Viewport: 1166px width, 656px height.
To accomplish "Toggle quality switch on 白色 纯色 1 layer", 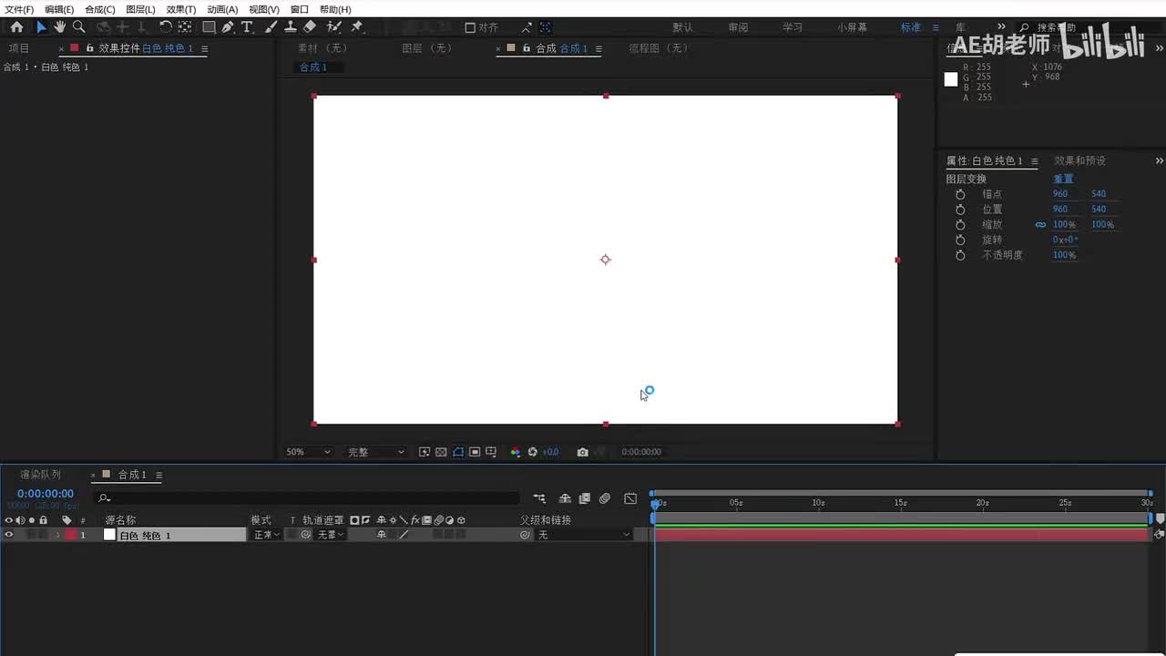I will pyautogui.click(x=404, y=535).
